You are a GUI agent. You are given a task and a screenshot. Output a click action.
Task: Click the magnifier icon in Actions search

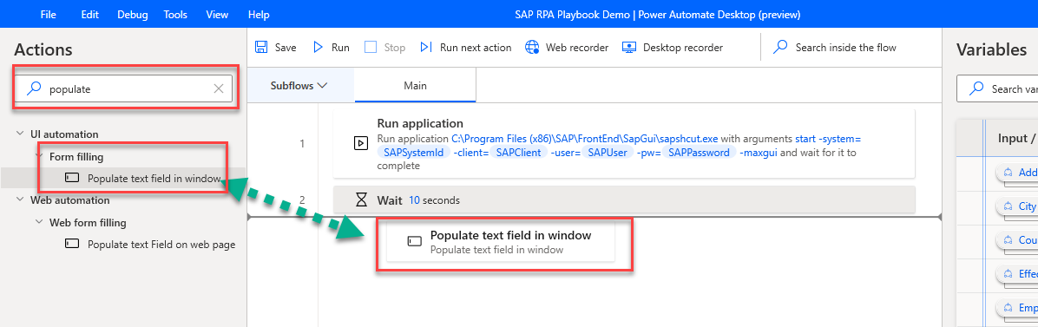pyautogui.click(x=33, y=88)
